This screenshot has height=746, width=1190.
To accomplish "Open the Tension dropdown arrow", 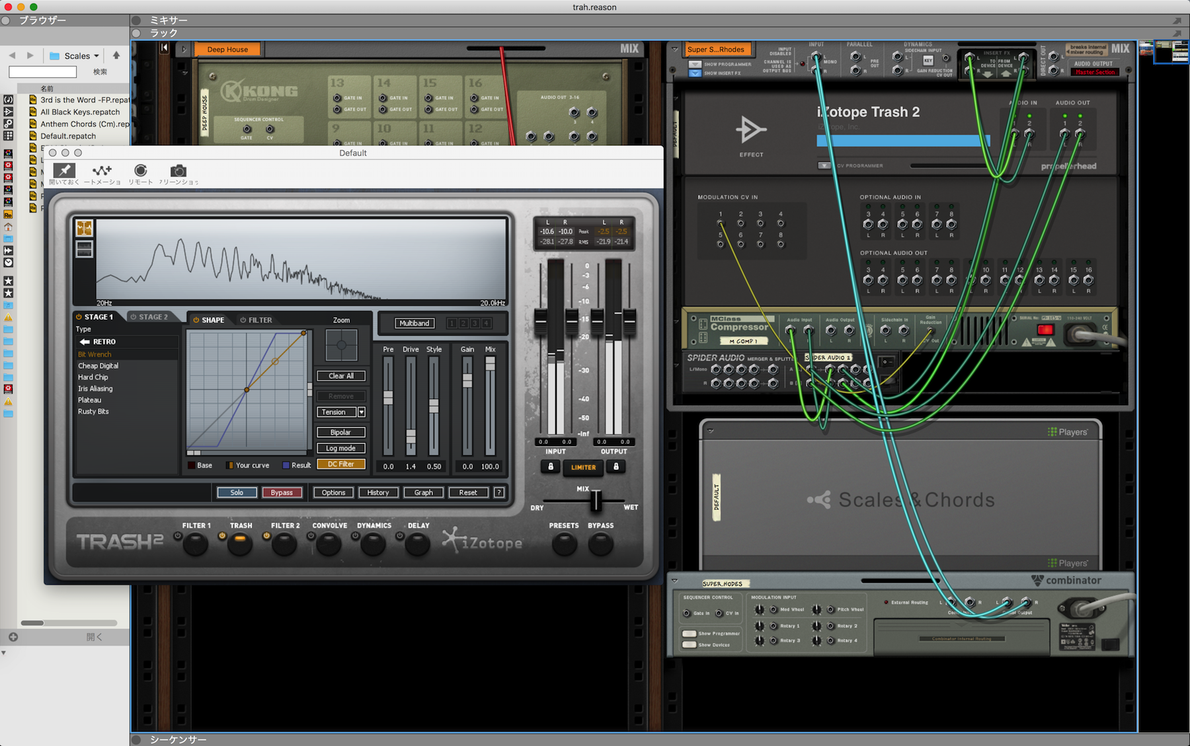I will [x=362, y=412].
